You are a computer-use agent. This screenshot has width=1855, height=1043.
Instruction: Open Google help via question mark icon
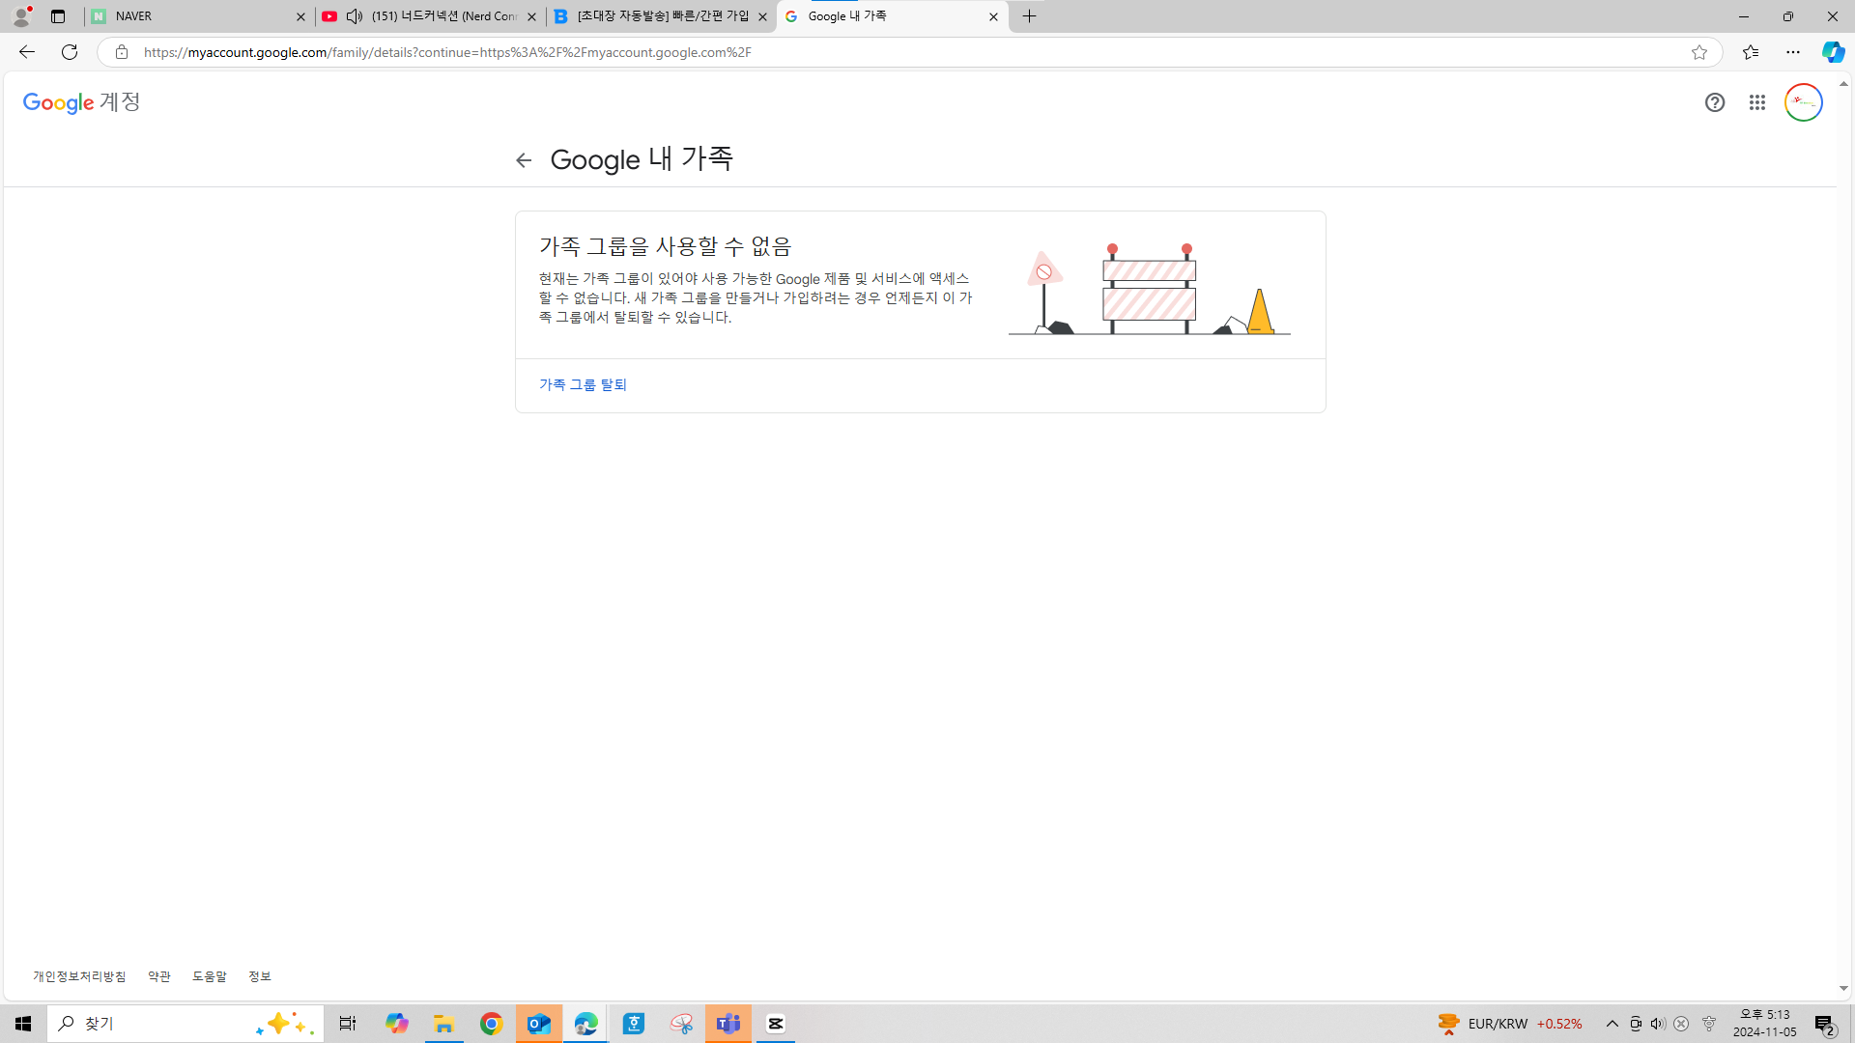1715,102
